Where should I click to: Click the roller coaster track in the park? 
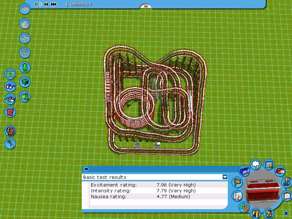point(155,100)
